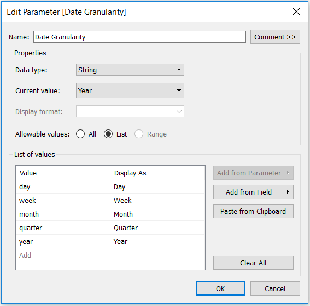The height and width of the screenshot is (306, 310).
Task: Click the Clear All button
Action: click(x=253, y=263)
